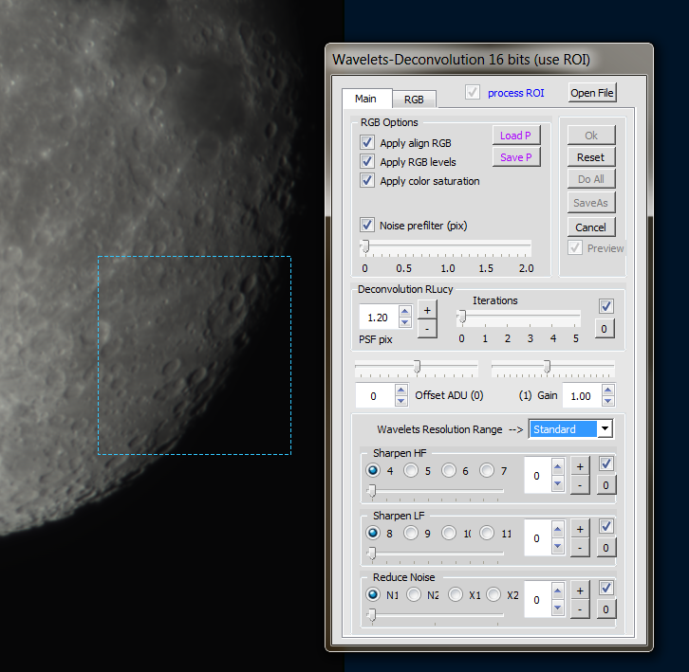Uncheck Apply RGB levels

coord(367,161)
